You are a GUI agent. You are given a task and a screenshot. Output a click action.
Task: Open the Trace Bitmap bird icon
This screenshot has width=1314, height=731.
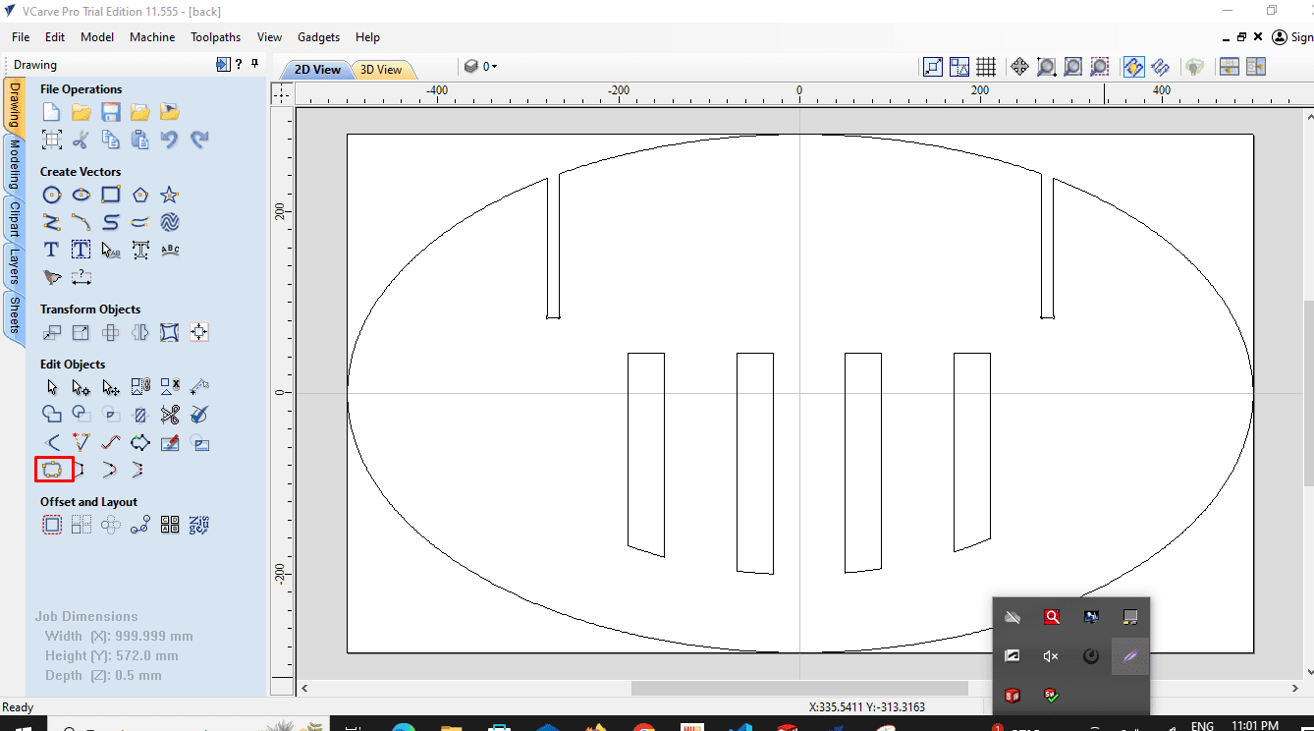tap(52, 277)
